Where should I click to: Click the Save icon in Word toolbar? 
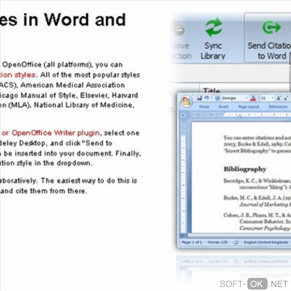199,98
